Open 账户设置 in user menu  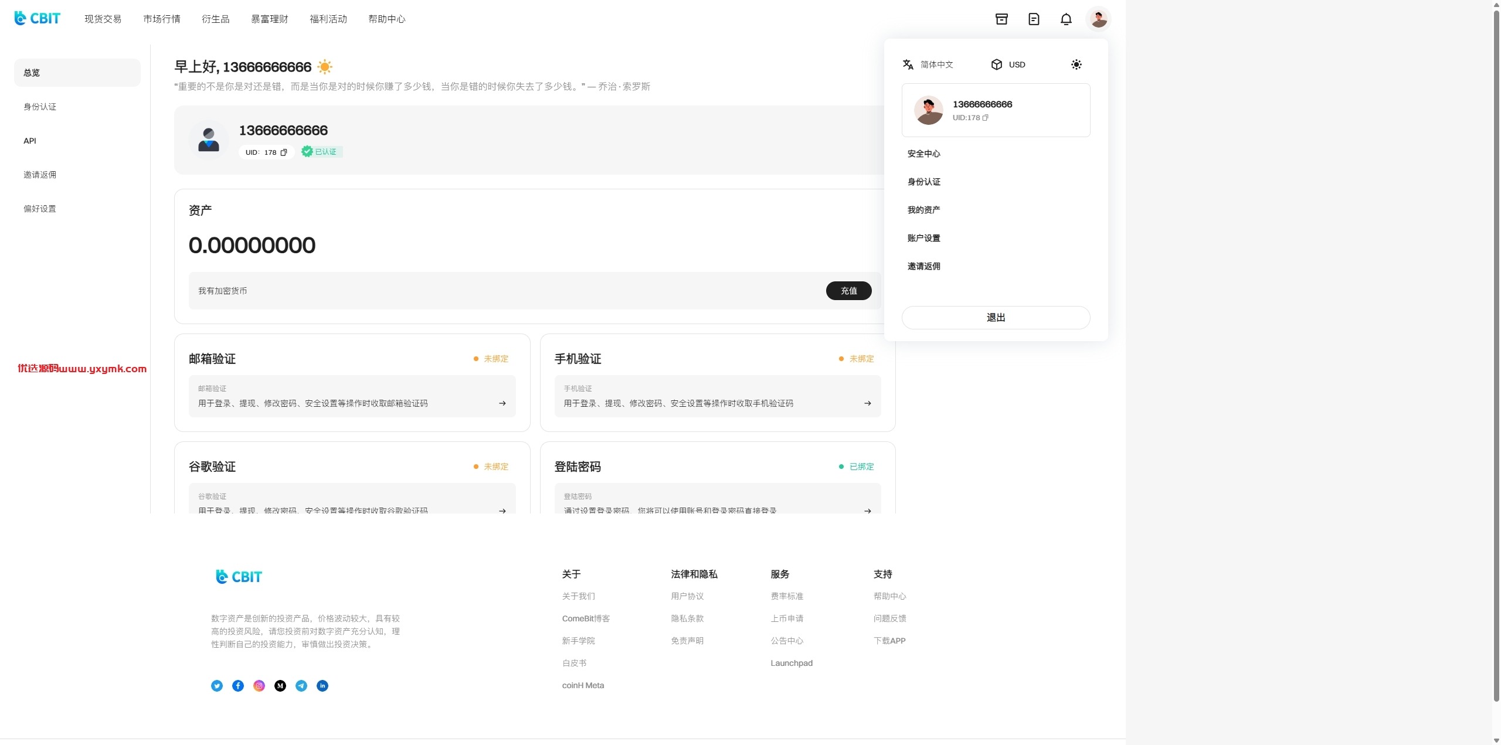(x=924, y=238)
